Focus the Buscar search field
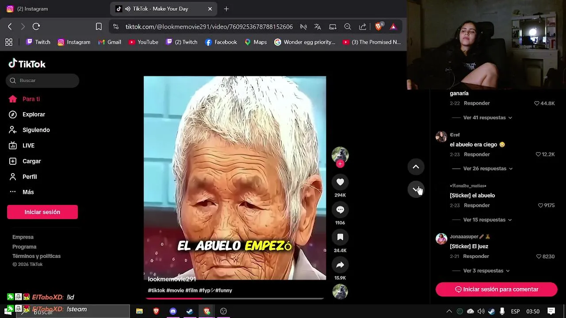This screenshot has width=566, height=318. point(43,80)
